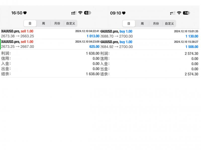The width and height of the screenshot is (201, 150).
Task: Tap the 利润 value 2 574.30
Action: [191, 54]
